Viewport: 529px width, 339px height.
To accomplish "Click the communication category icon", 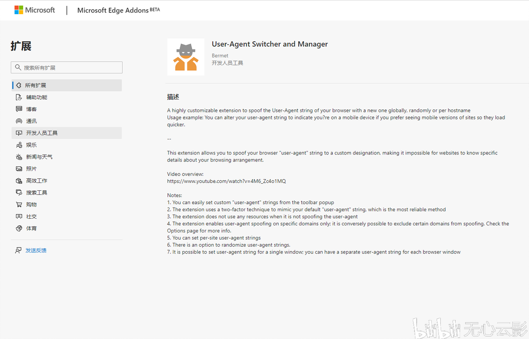I will (19, 121).
